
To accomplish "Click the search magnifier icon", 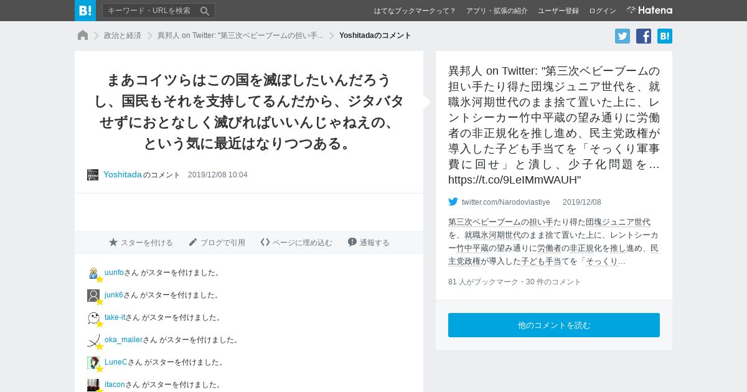I will point(205,11).
